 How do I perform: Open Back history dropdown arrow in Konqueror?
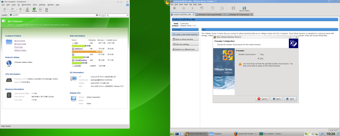pos(8,10)
